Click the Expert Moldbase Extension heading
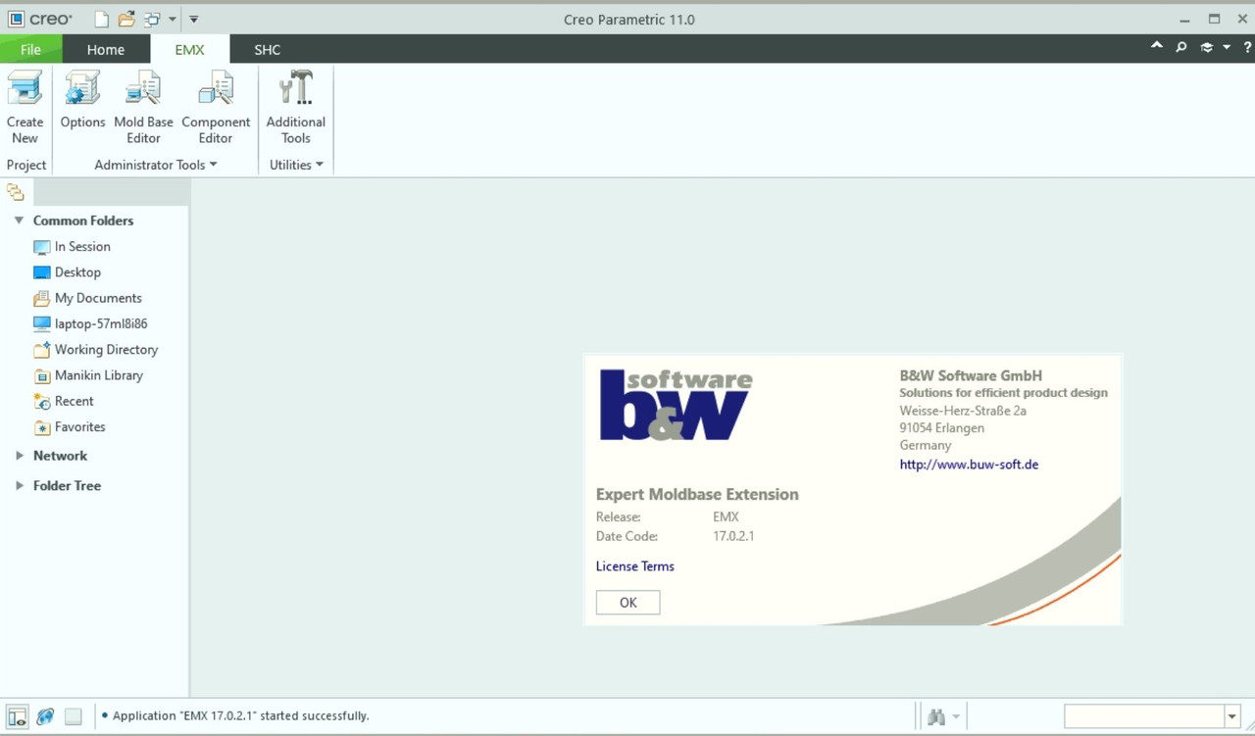1255x736 pixels. [697, 495]
